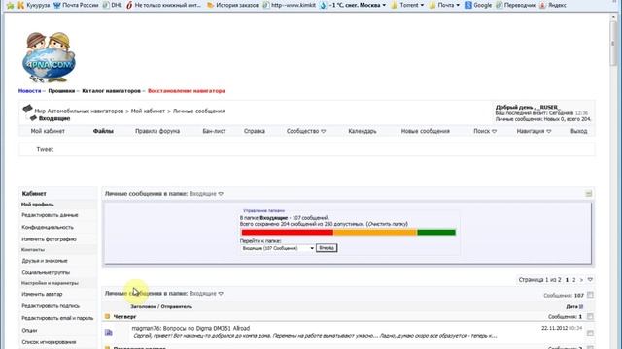This screenshot has height=349, width=622.
Task: Open Мой кабинет in the navbar
Action: point(48,131)
